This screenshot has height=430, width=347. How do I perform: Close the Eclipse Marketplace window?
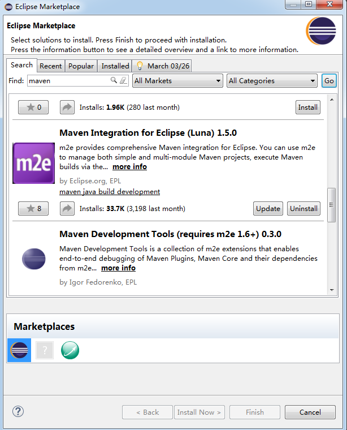(x=329, y=4)
